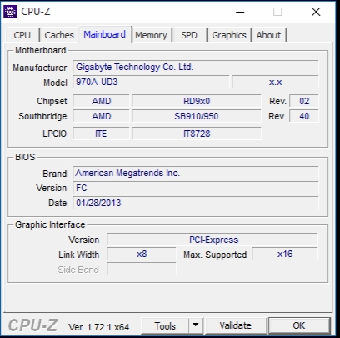Click the BIOS Date field 01/28/2013
The height and width of the screenshot is (338, 340).
point(196,203)
